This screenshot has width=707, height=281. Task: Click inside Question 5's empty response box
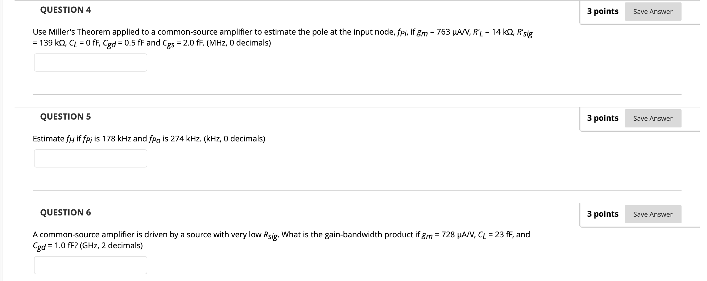[90, 158]
